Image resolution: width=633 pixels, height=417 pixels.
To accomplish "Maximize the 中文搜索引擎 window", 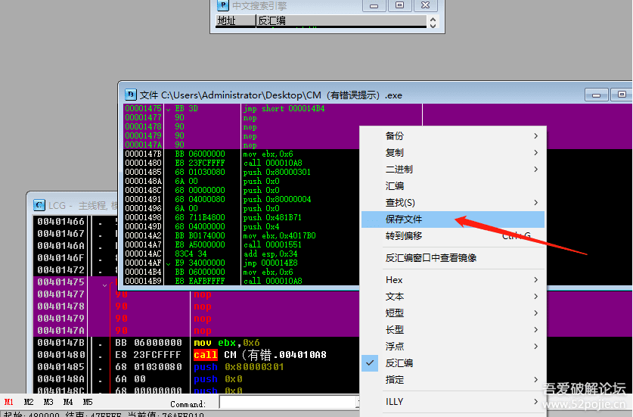I will [400, 5].
